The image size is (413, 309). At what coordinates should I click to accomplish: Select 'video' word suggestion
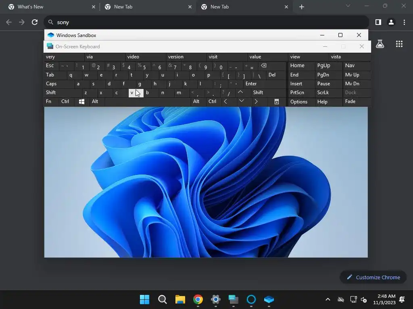click(145, 57)
